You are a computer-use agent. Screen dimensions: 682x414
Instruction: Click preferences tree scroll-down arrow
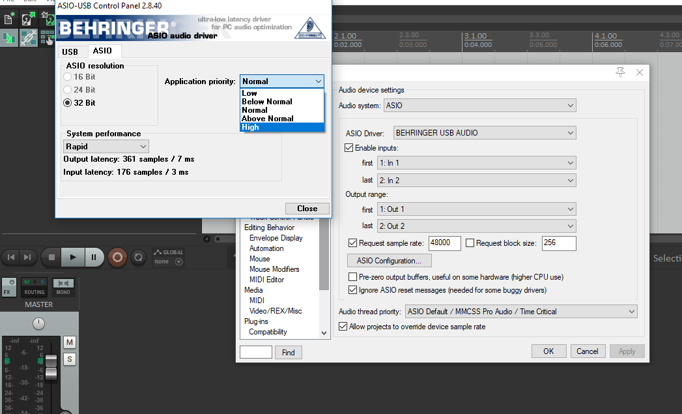(324, 333)
